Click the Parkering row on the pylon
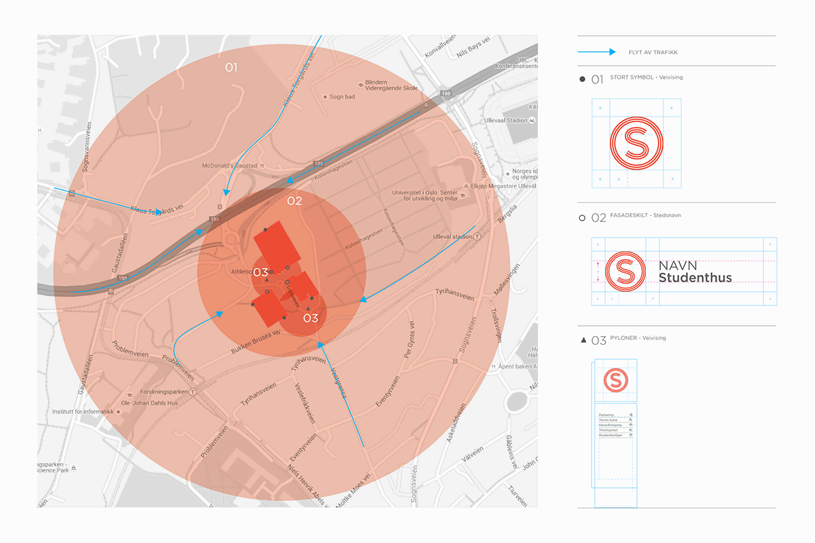 pos(615,414)
